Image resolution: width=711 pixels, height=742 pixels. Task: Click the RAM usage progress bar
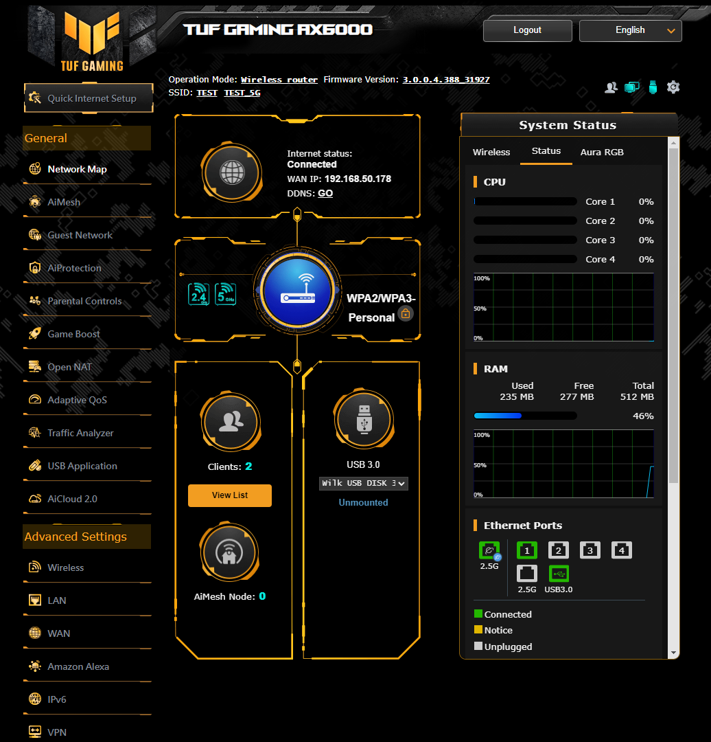tap(525, 416)
